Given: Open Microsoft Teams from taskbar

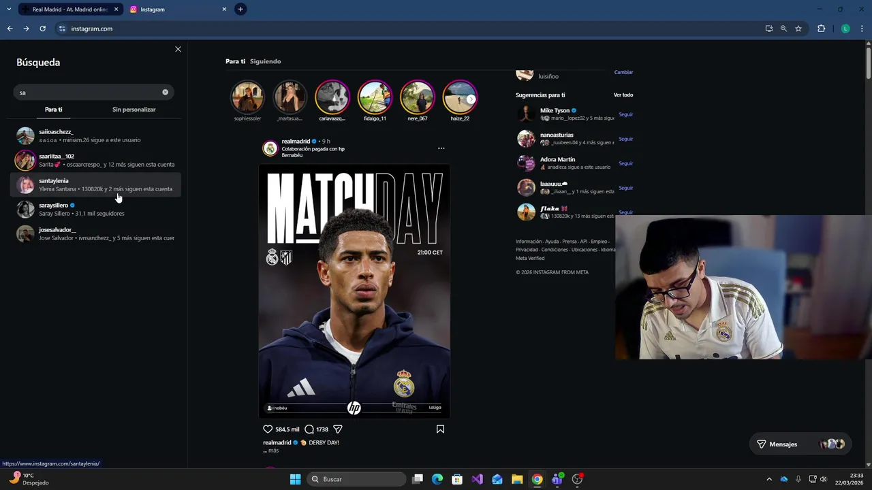Looking at the screenshot, I should [x=557, y=479].
